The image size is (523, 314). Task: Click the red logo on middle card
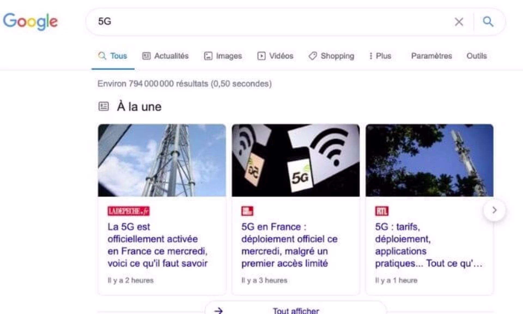coord(247,211)
